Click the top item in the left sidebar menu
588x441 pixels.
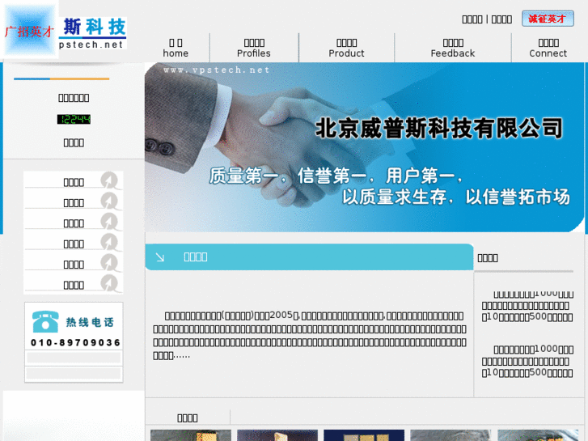(x=74, y=182)
